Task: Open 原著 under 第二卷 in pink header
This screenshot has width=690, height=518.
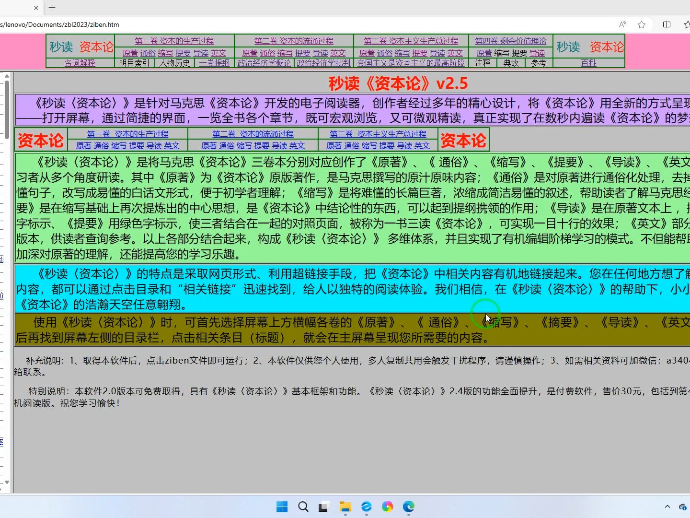Action: pyautogui.click(x=250, y=53)
